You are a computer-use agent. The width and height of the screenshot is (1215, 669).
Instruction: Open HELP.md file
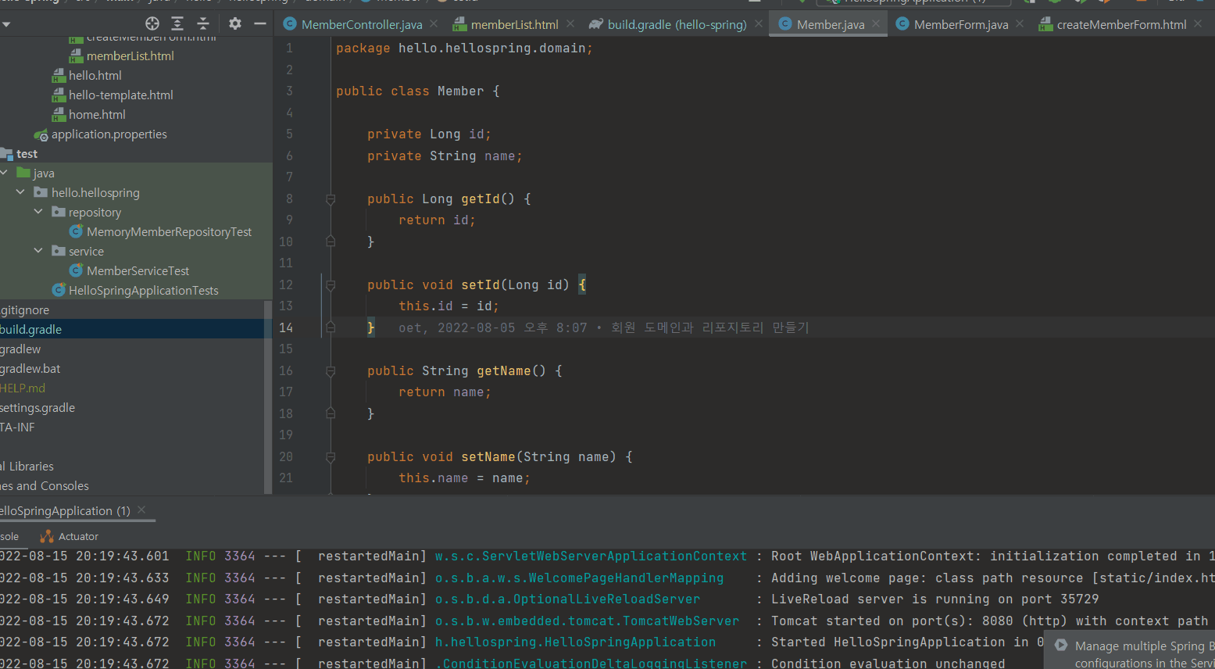coord(23,388)
